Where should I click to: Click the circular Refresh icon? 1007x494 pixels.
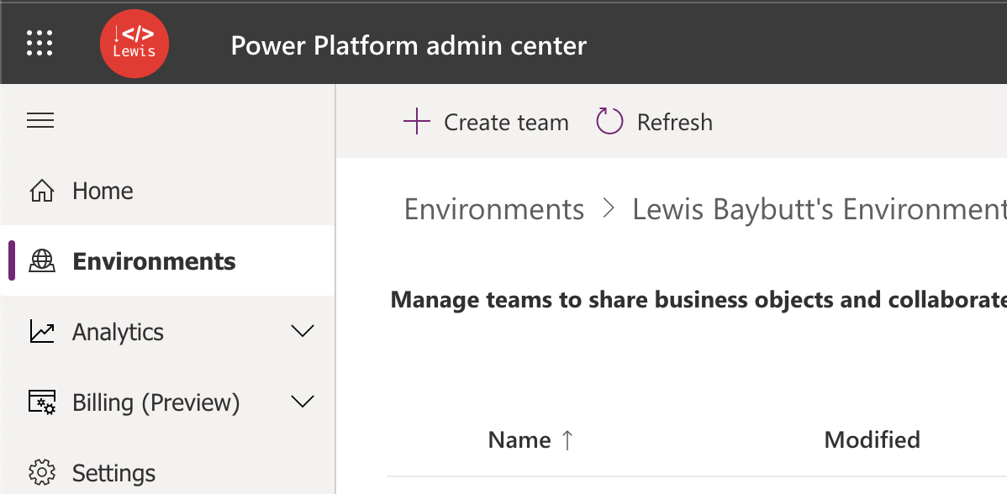point(609,121)
